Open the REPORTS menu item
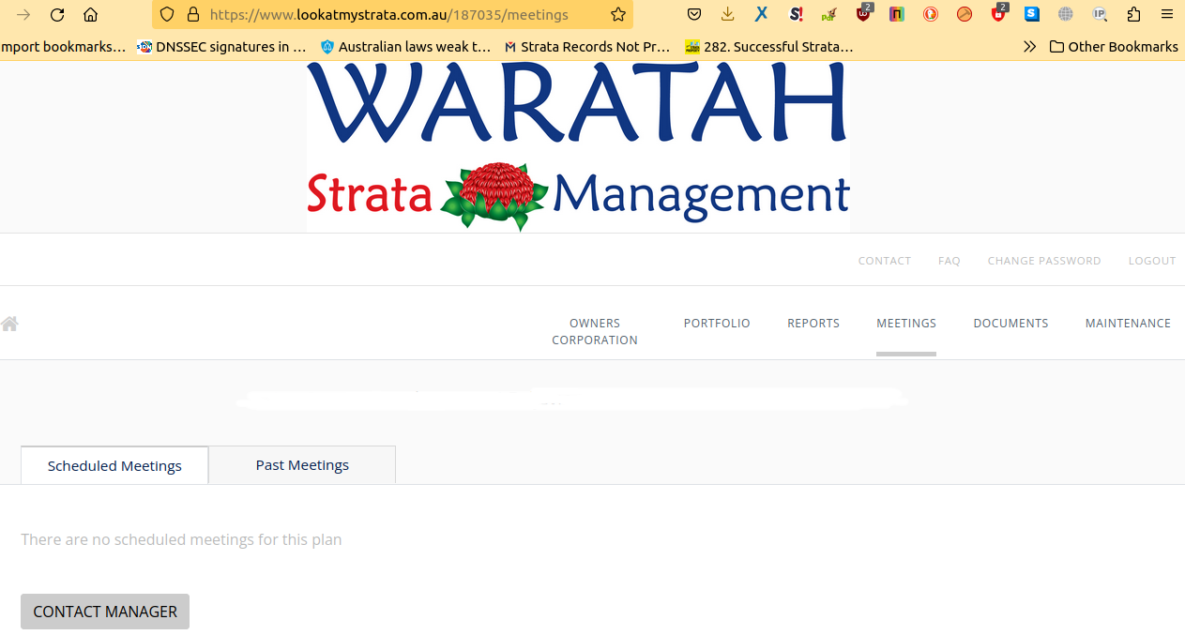Viewport: 1185px width, 635px height. pos(813,323)
